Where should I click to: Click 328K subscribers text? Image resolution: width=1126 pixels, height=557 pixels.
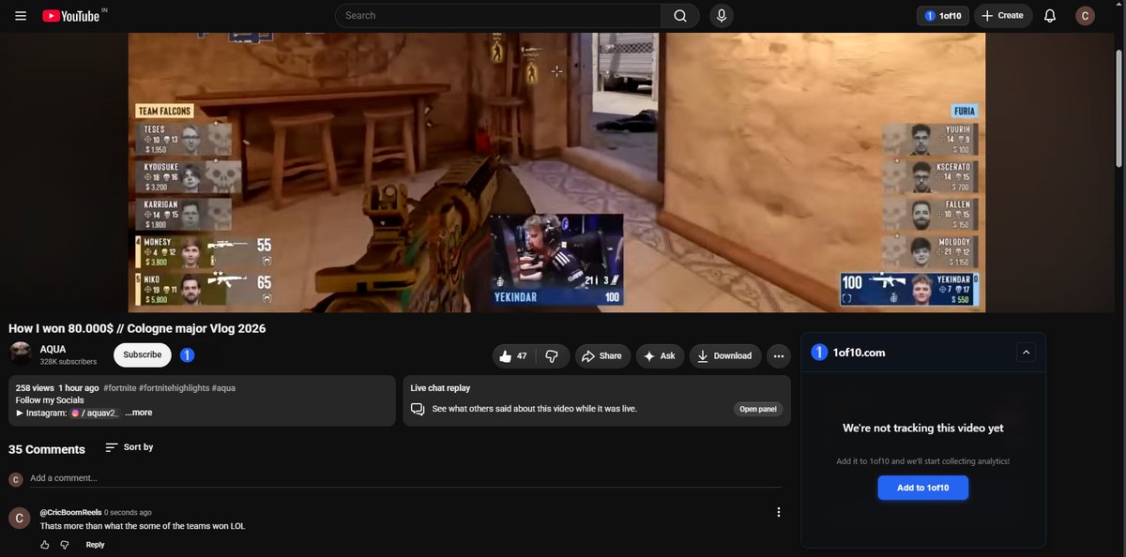68,362
